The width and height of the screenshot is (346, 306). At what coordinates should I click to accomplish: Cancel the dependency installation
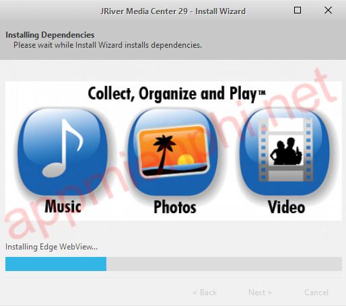coord(316,293)
